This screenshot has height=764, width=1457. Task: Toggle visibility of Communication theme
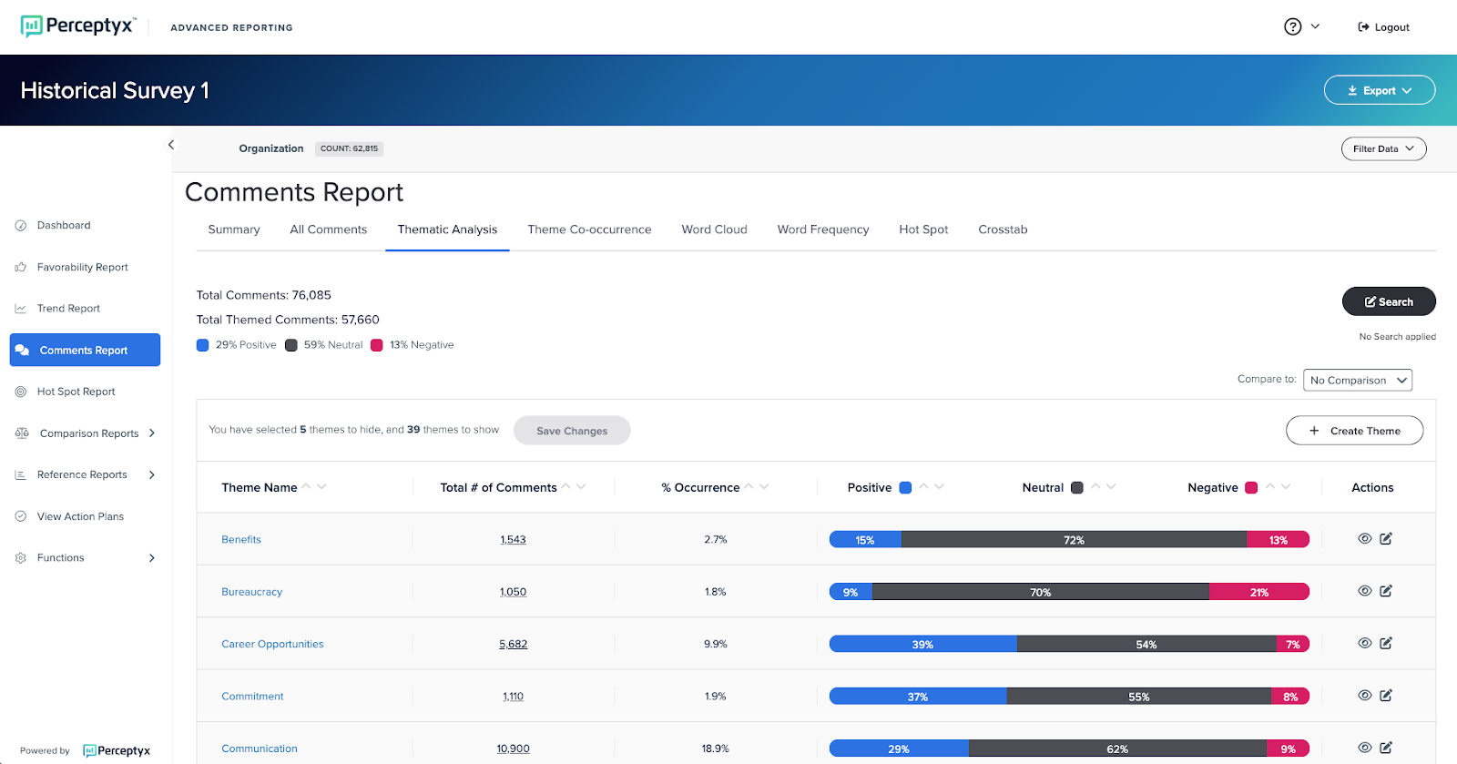[1364, 748]
